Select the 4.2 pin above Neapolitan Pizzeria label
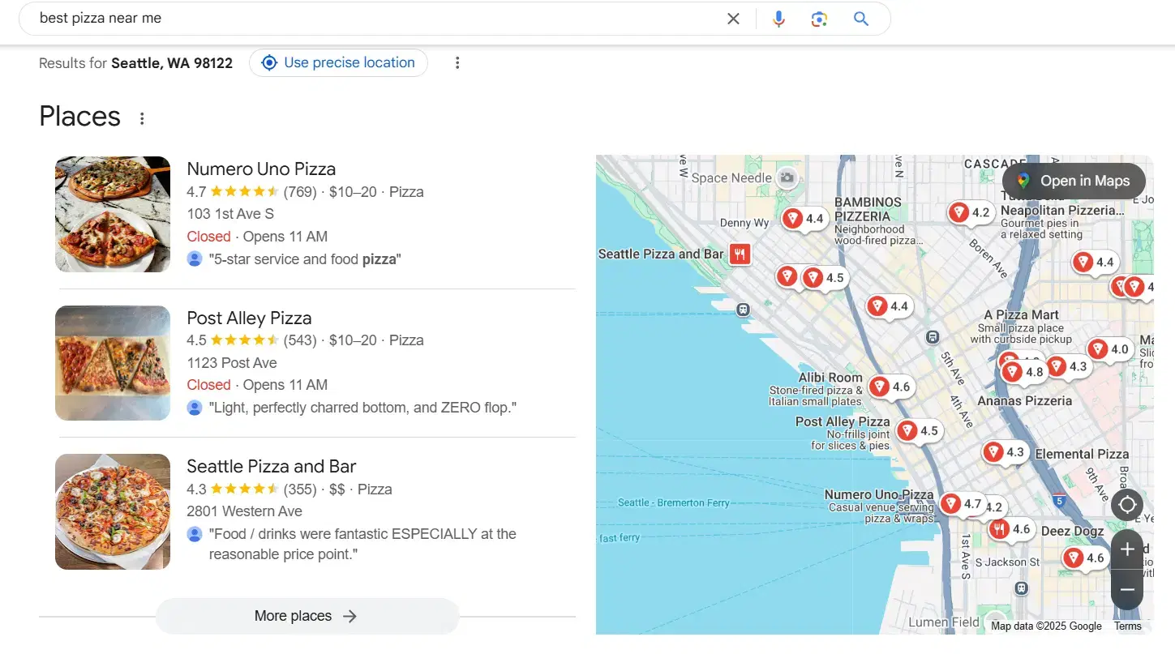Image resolution: width=1175 pixels, height=654 pixels. (x=970, y=213)
